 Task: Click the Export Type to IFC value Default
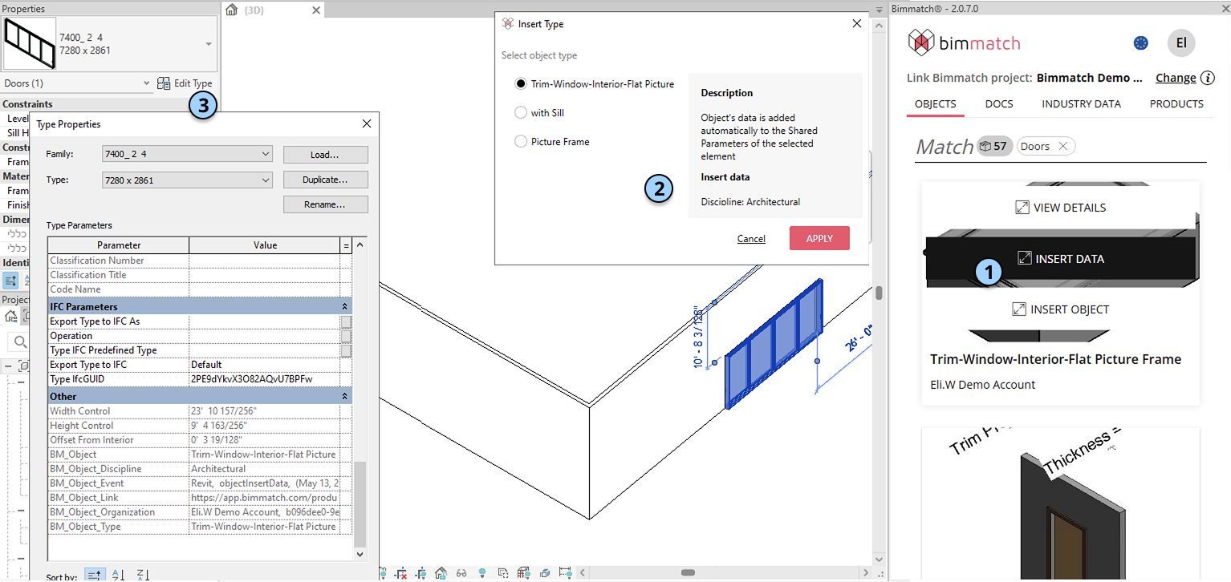pos(265,365)
